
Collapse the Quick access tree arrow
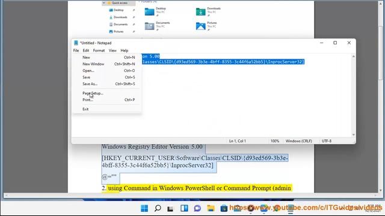[x=104, y=3]
